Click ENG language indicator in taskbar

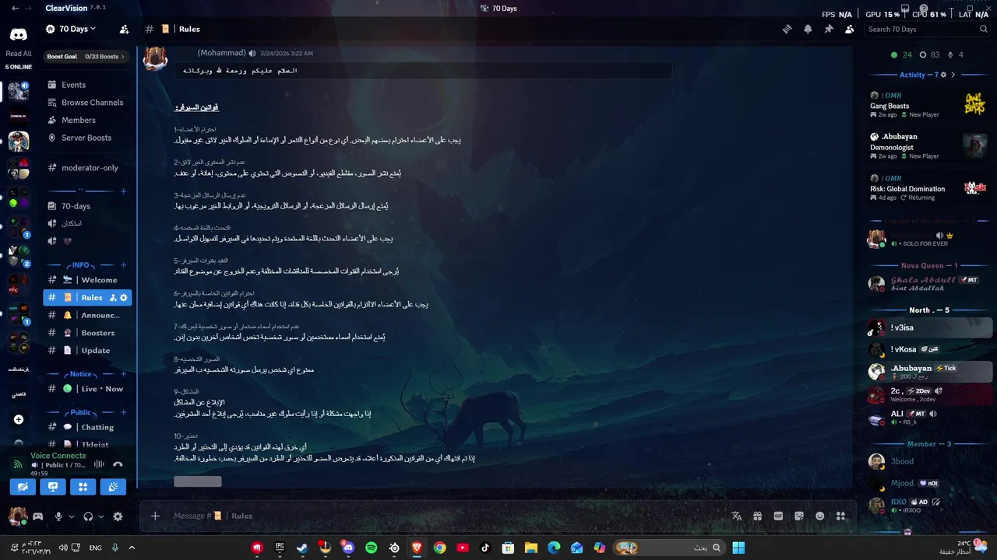pos(95,548)
